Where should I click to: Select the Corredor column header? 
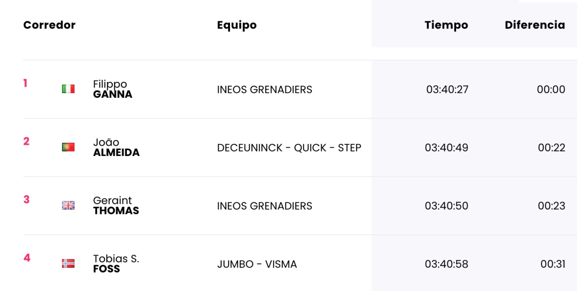[49, 25]
